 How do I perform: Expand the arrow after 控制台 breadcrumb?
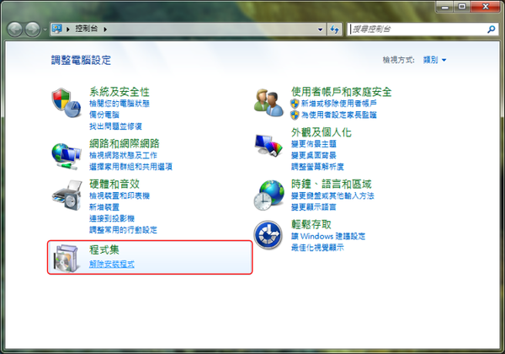coord(105,29)
